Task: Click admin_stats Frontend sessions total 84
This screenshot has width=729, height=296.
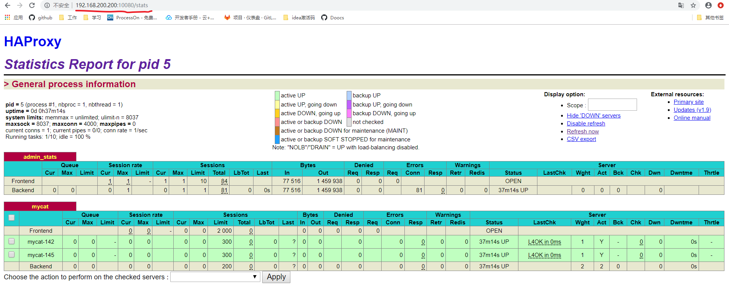Action: [224, 181]
